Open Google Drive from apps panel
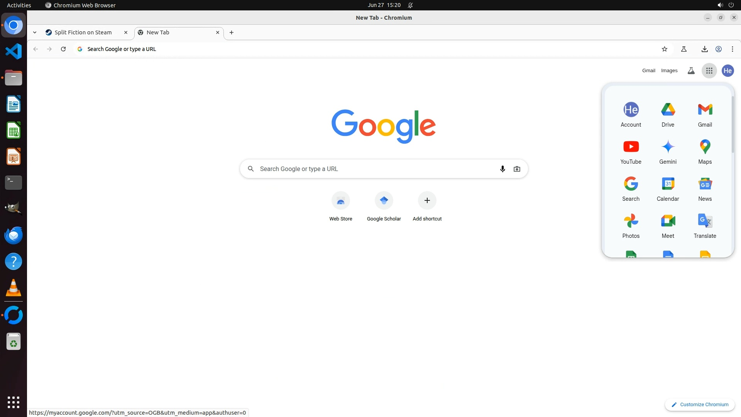The height and width of the screenshot is (417, 741). [668, 114]
